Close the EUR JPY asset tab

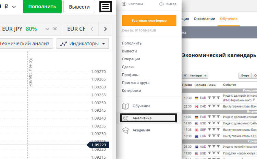[55, 29]
